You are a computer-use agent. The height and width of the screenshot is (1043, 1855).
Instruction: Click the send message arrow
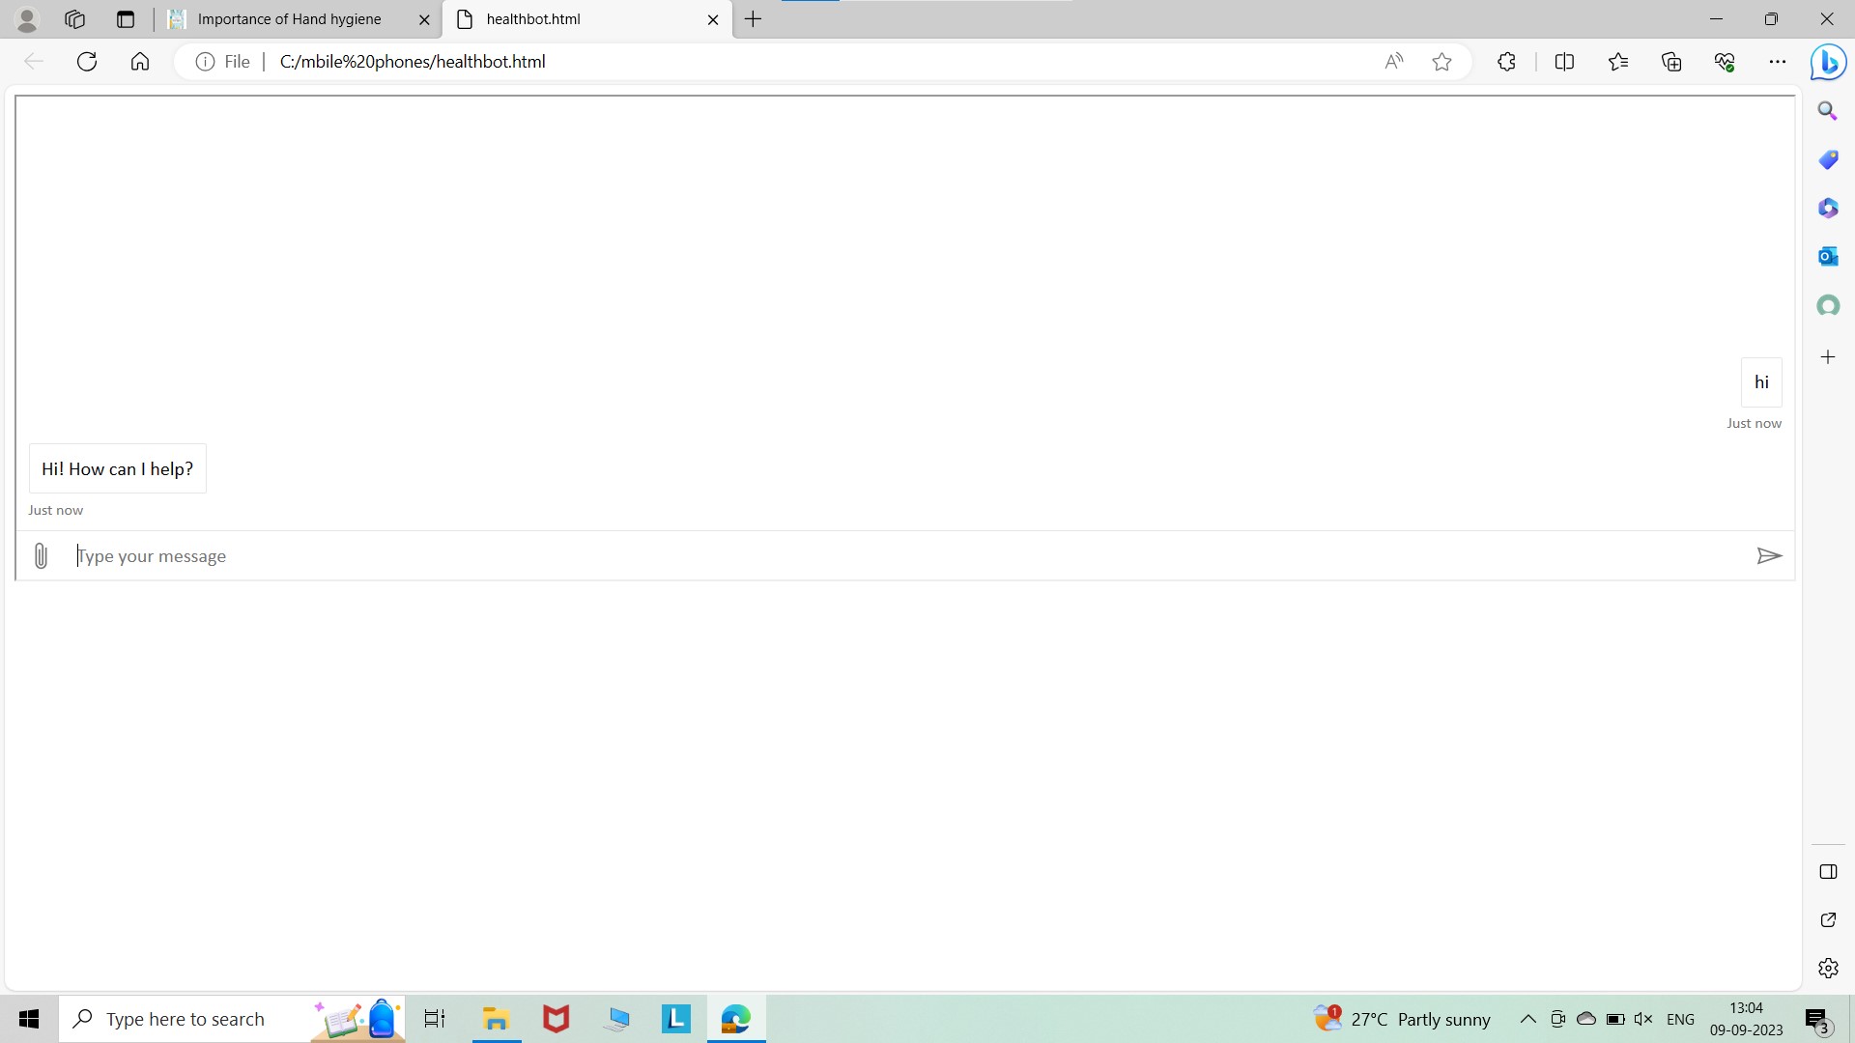point(1768,556)
